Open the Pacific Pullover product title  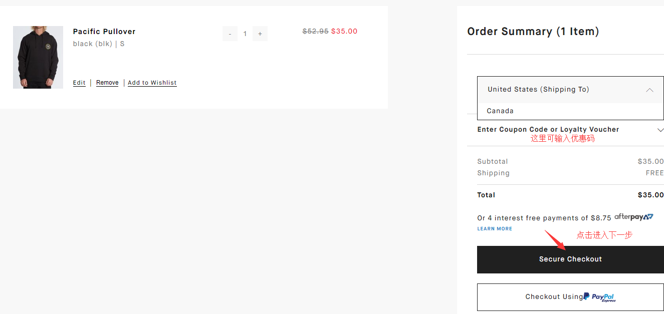104,32
